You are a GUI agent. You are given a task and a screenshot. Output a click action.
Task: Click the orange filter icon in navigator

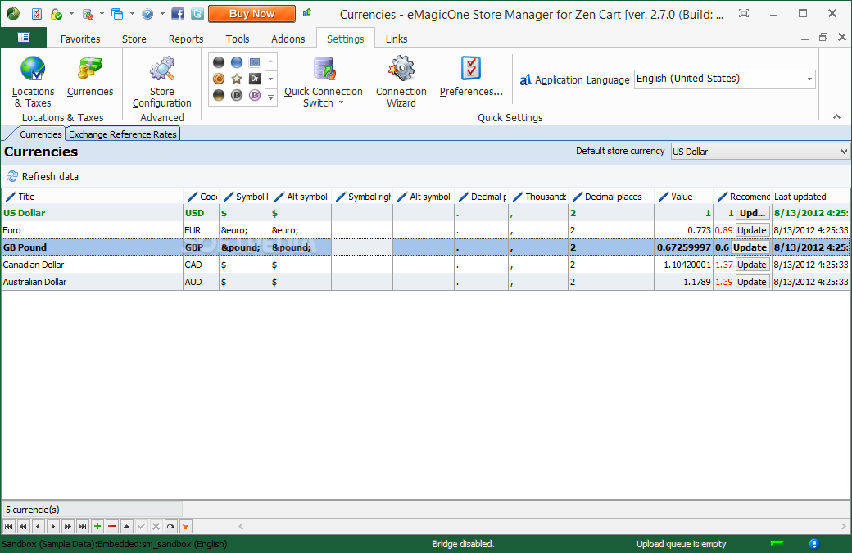(x=185, y=526)
